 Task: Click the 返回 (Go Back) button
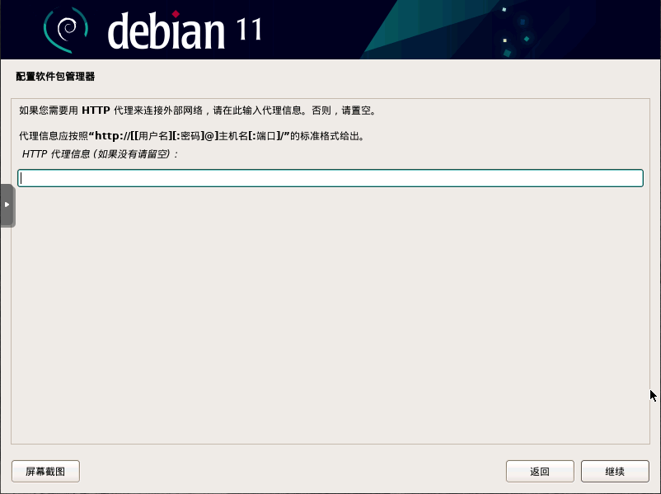coord(540,471)
